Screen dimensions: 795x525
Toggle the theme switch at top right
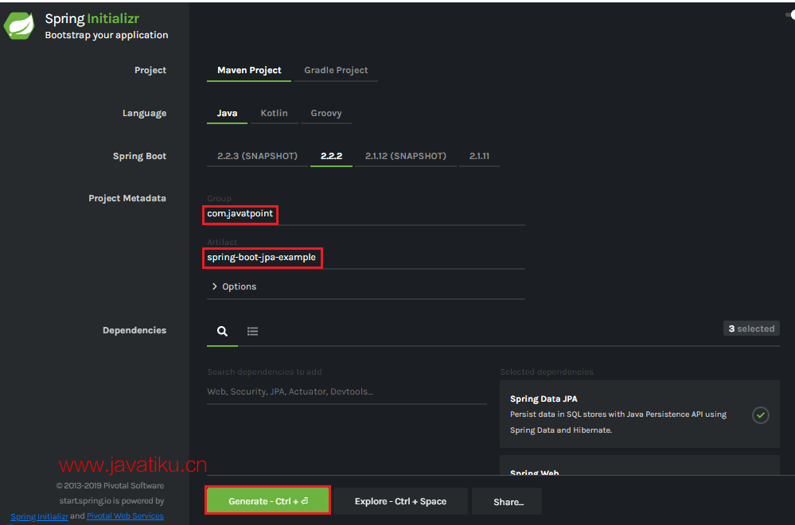click(x=791, y=15)
